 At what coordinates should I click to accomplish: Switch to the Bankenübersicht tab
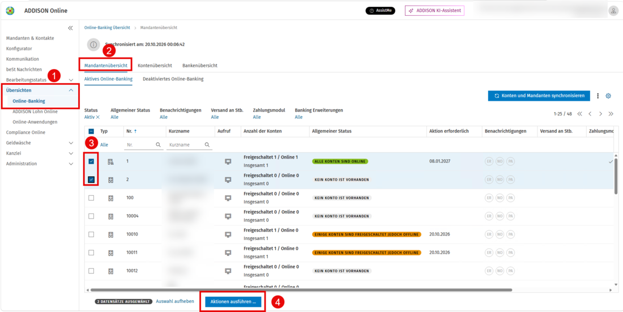(x=200, y=65)
